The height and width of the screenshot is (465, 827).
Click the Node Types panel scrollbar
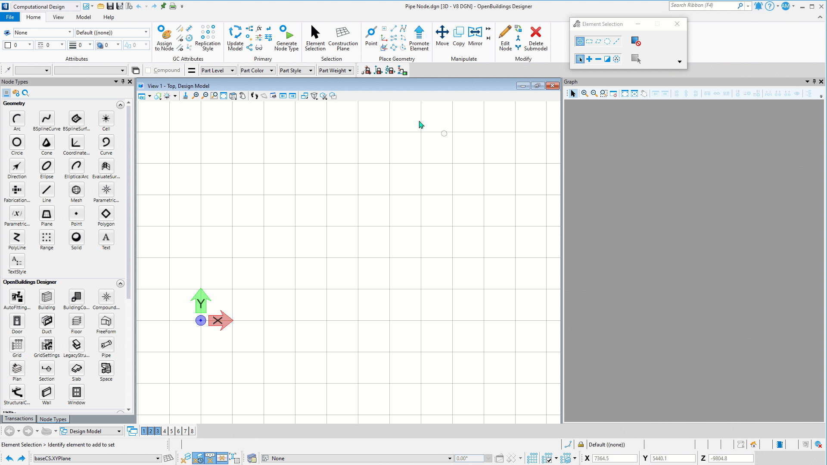pyautogui.click(x=128, y=202)
